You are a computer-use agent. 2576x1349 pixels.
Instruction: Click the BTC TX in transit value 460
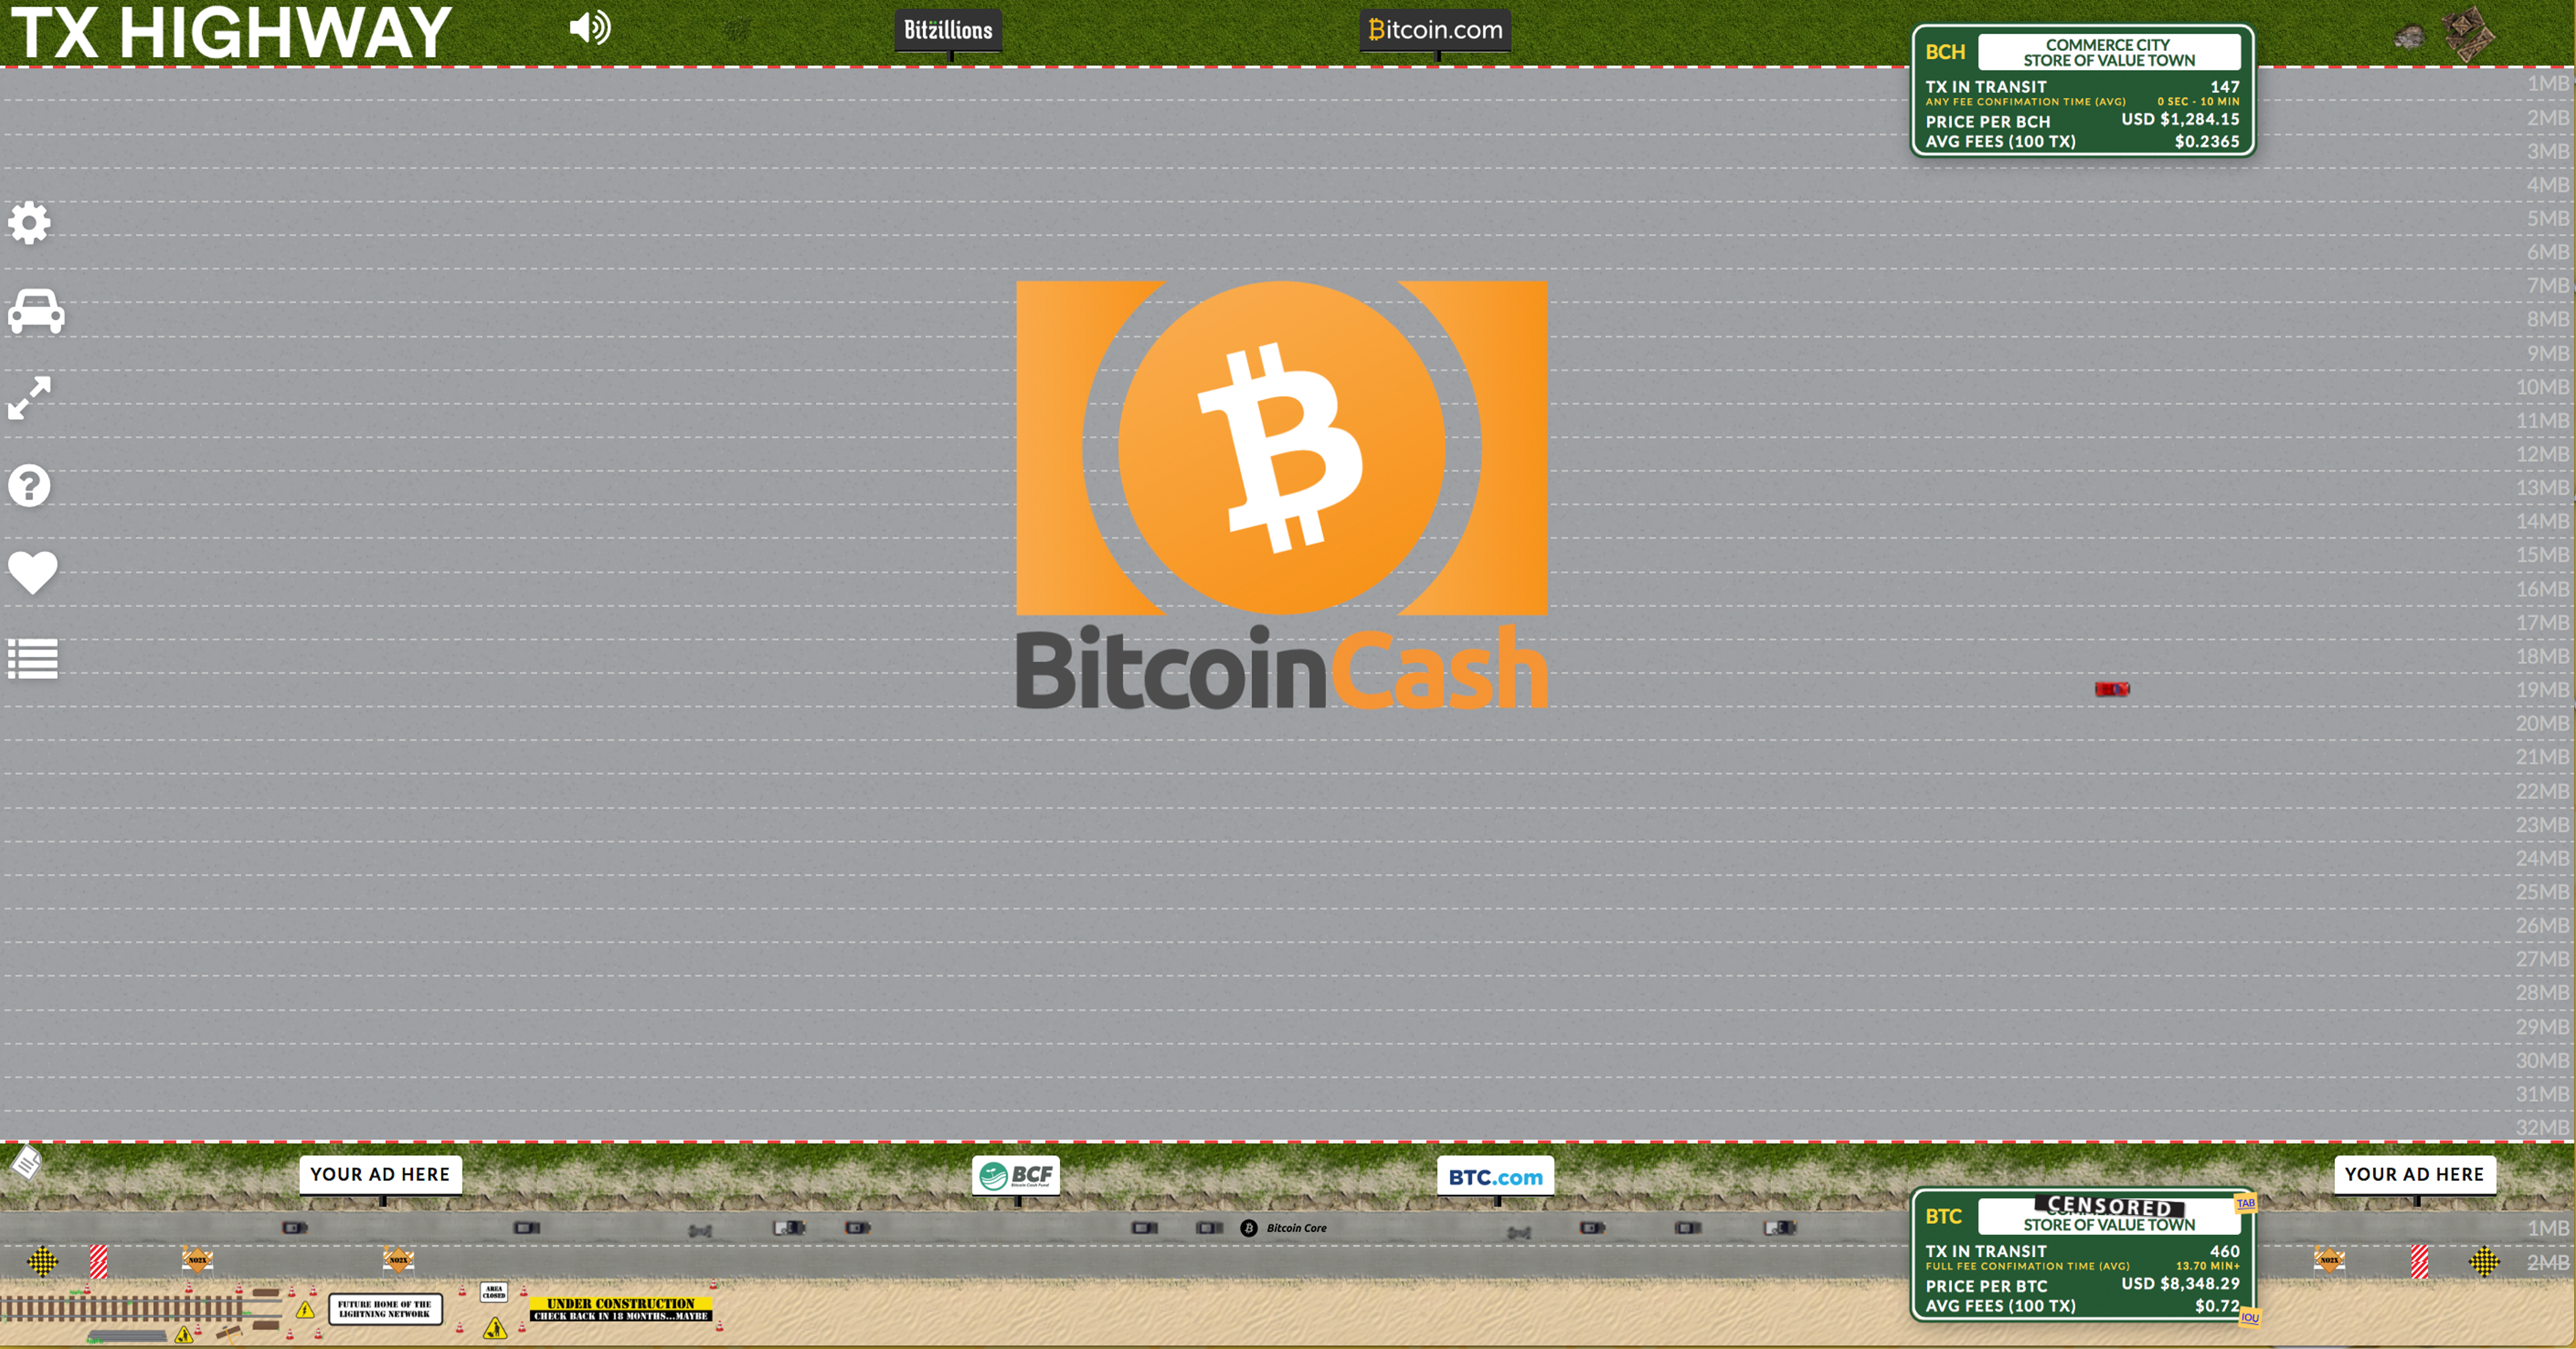[2225, 1251]
